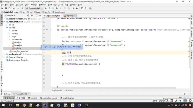193x108 pixels.
Task: Open Project panel settings gear
Action: 36,16
